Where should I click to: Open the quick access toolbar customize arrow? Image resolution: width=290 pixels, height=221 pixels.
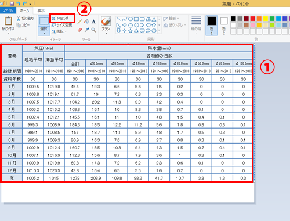tap(30, 3)
